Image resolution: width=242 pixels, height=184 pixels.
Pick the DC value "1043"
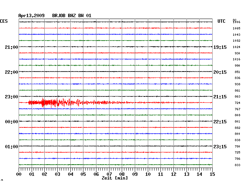point(236,35)
